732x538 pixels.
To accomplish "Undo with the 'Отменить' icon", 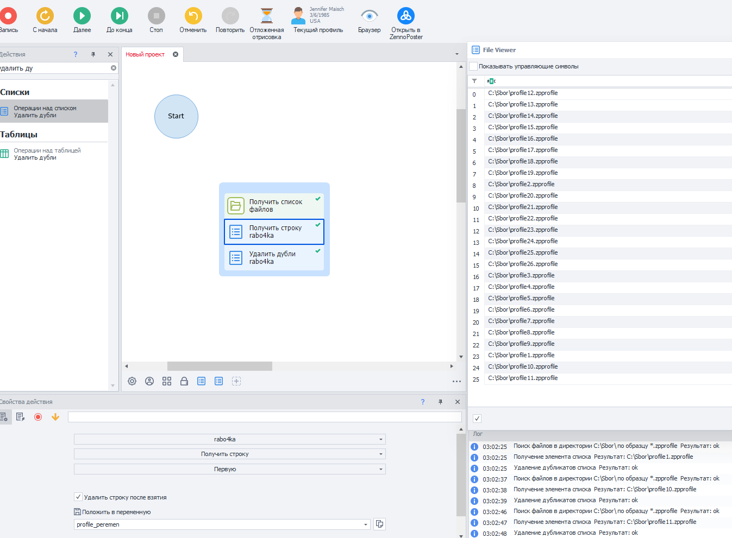I will pos(193,16).
